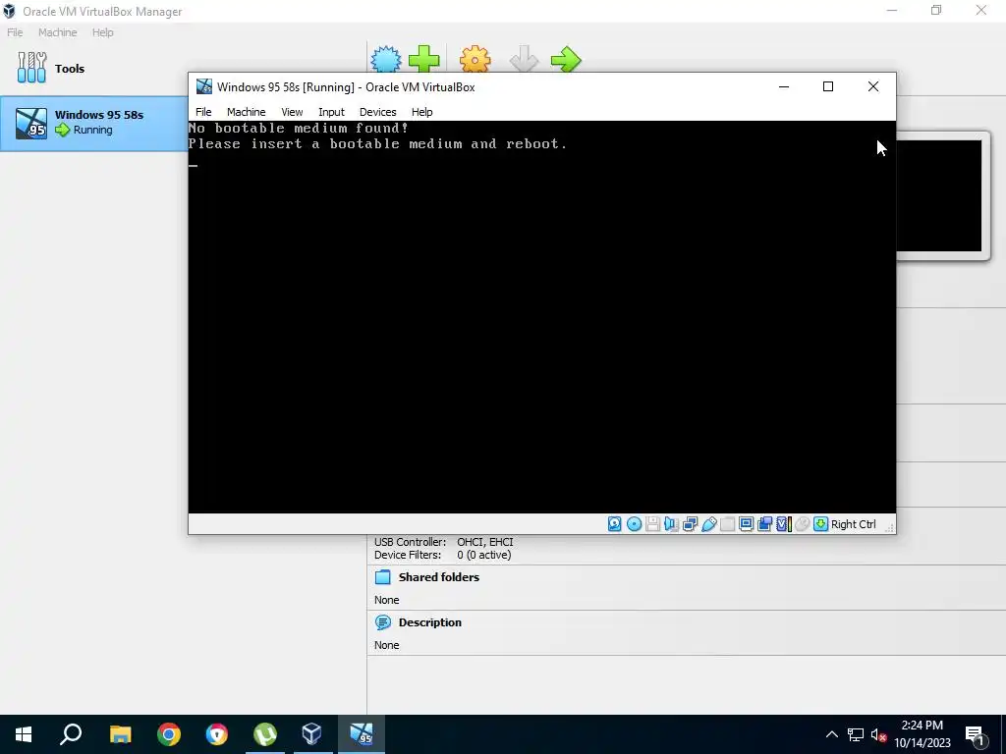The width and height of the screenshot is (1006, 754).
Task: Click inside the VM black console screen
Action: point(541,317)
